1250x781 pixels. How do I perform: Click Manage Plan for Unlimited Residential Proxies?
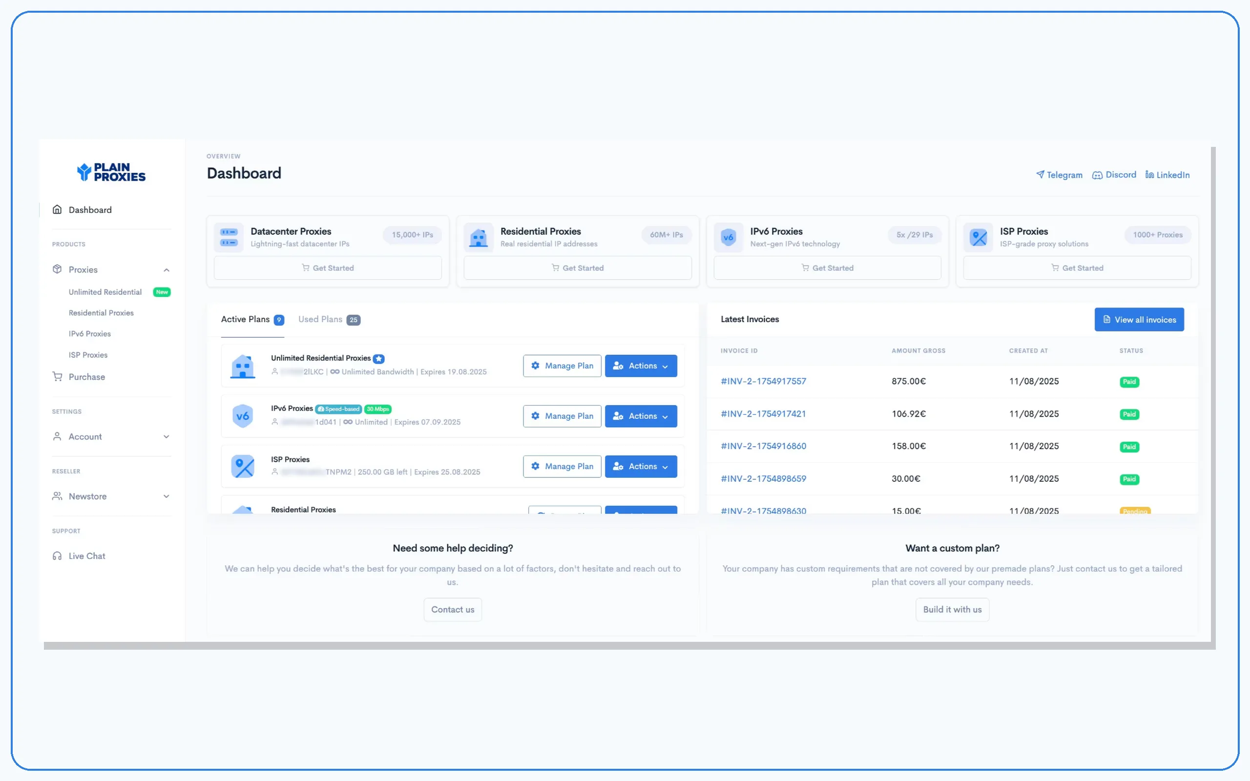(x=562, y=366)
